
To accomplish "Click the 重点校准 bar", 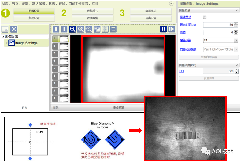I will [118, 107].
